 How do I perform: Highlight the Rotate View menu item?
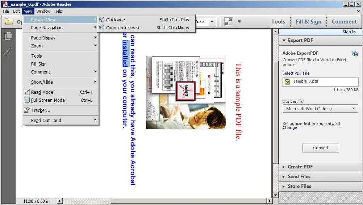61,20
